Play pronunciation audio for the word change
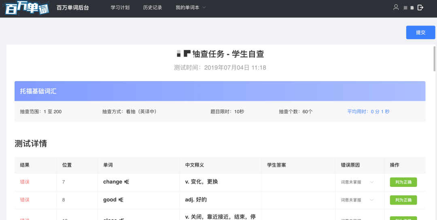Screen dimensions: 437x220 [126, 182]
